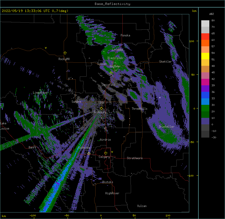Screen dimensions: 225x219
Task: Click the yellow v marker beside Calgary's diamond marker
Action: pos(112,152)
